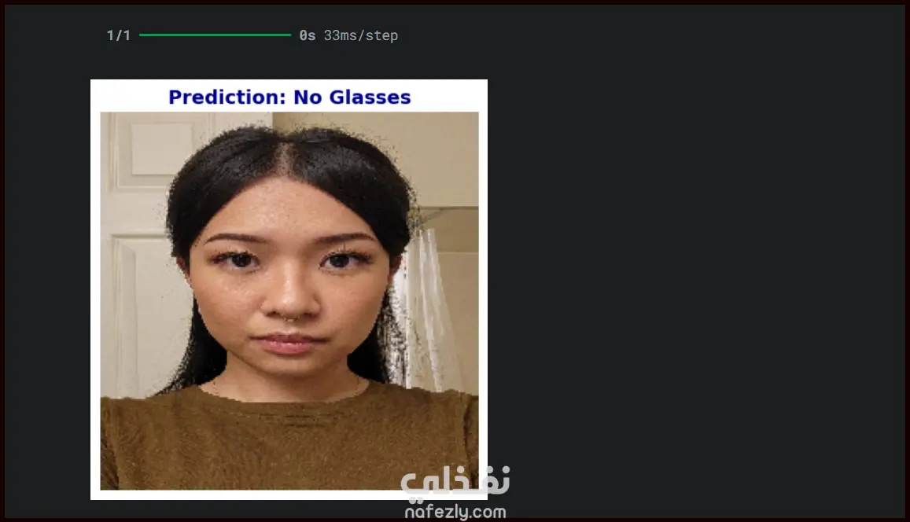Click the person's right eye in photo
Screen dimensions: 910x522
239,259
